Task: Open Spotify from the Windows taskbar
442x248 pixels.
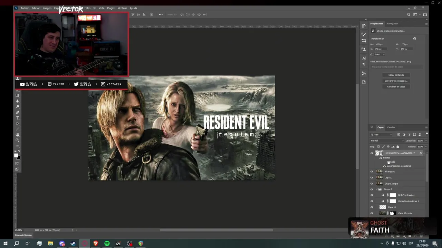Action: coord(107,244)
